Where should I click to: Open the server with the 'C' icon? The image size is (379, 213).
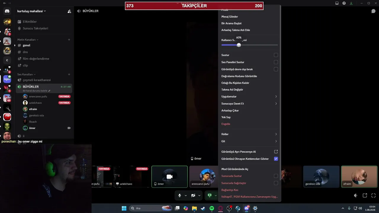pyautogui.click(x=7, y=60)
